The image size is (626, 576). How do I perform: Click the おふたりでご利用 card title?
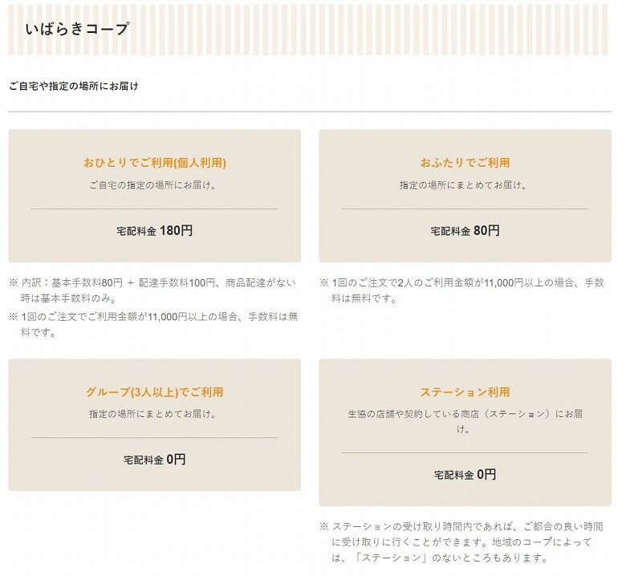pos(465,163)
